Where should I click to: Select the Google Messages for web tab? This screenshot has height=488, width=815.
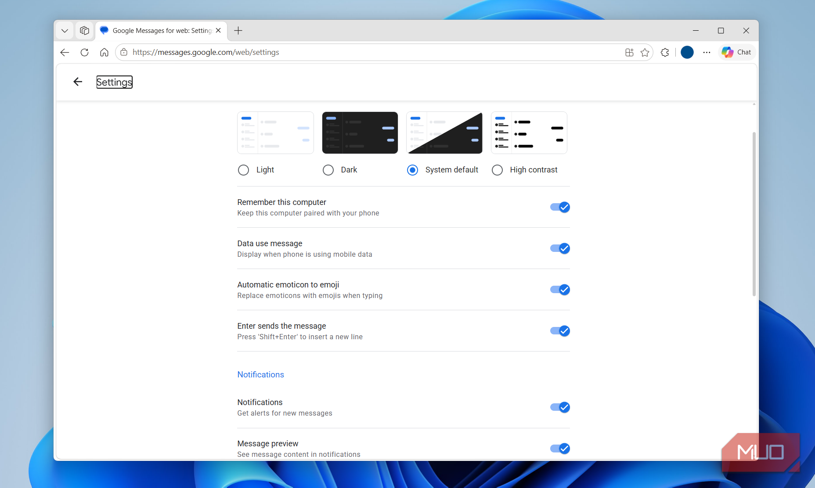(x=161, y=31)
